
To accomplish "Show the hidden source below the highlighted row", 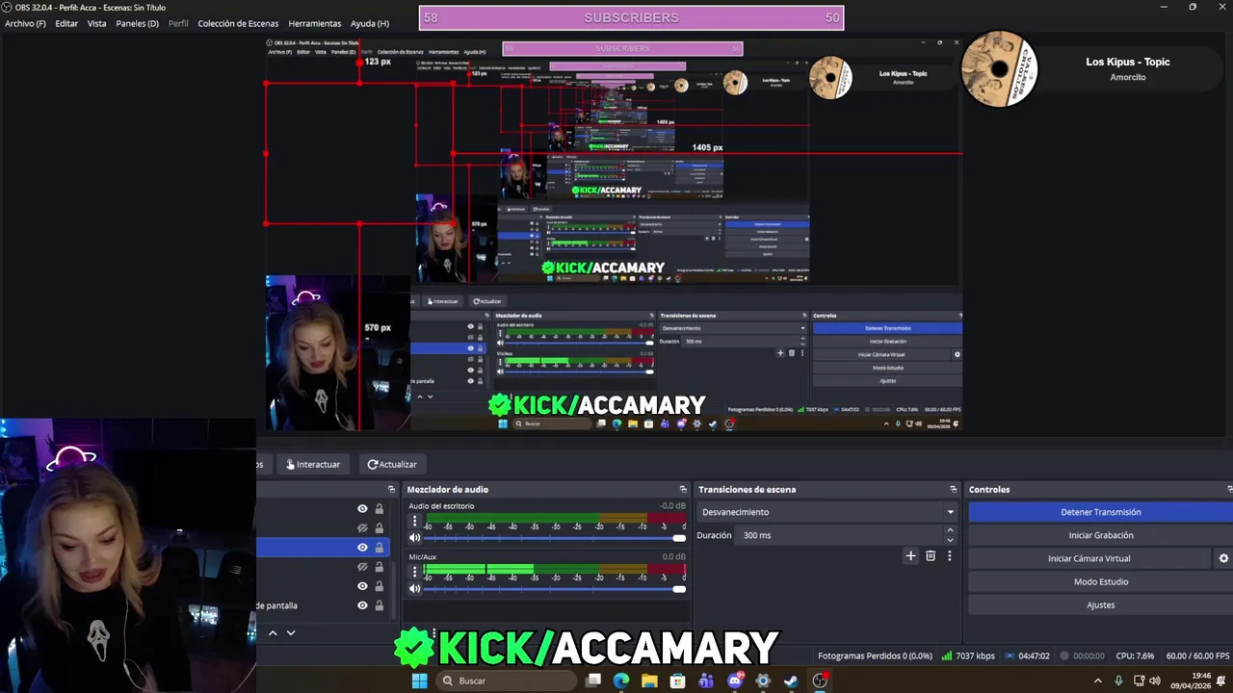I will [362, 567].
